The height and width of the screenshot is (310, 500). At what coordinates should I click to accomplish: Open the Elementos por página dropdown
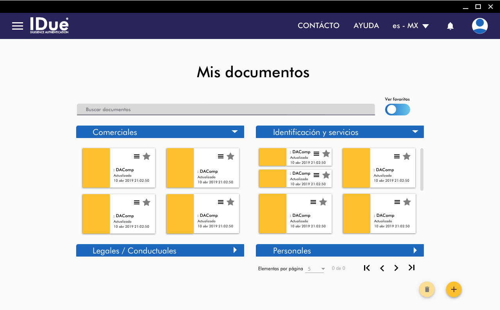pyautogui.click(x=315, y=269)
